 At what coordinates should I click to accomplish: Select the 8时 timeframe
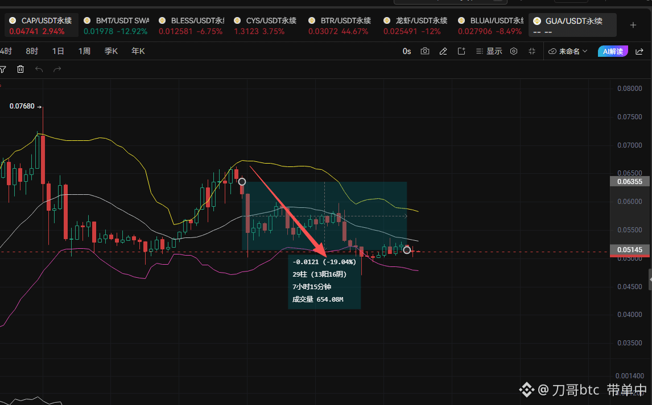[32, 51]
